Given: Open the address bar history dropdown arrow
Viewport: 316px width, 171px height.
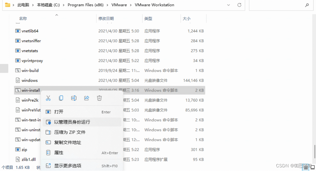Looking at the screenshot, I should 228,5.
